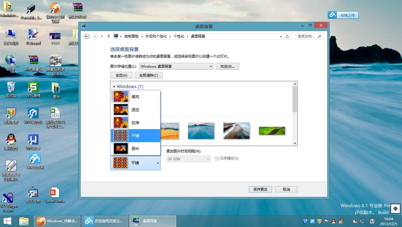Screen dimensions: 402x227
Task: Select the TLBoard desktop shortcut
Action: click(x=33, y=37)
